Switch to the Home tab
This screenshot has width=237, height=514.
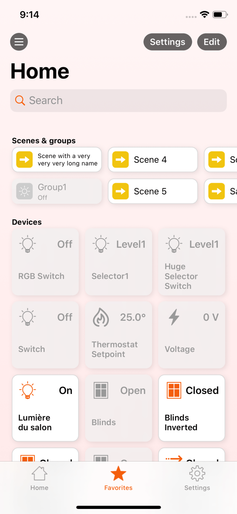pyautogui.click(x=39, y=478)
